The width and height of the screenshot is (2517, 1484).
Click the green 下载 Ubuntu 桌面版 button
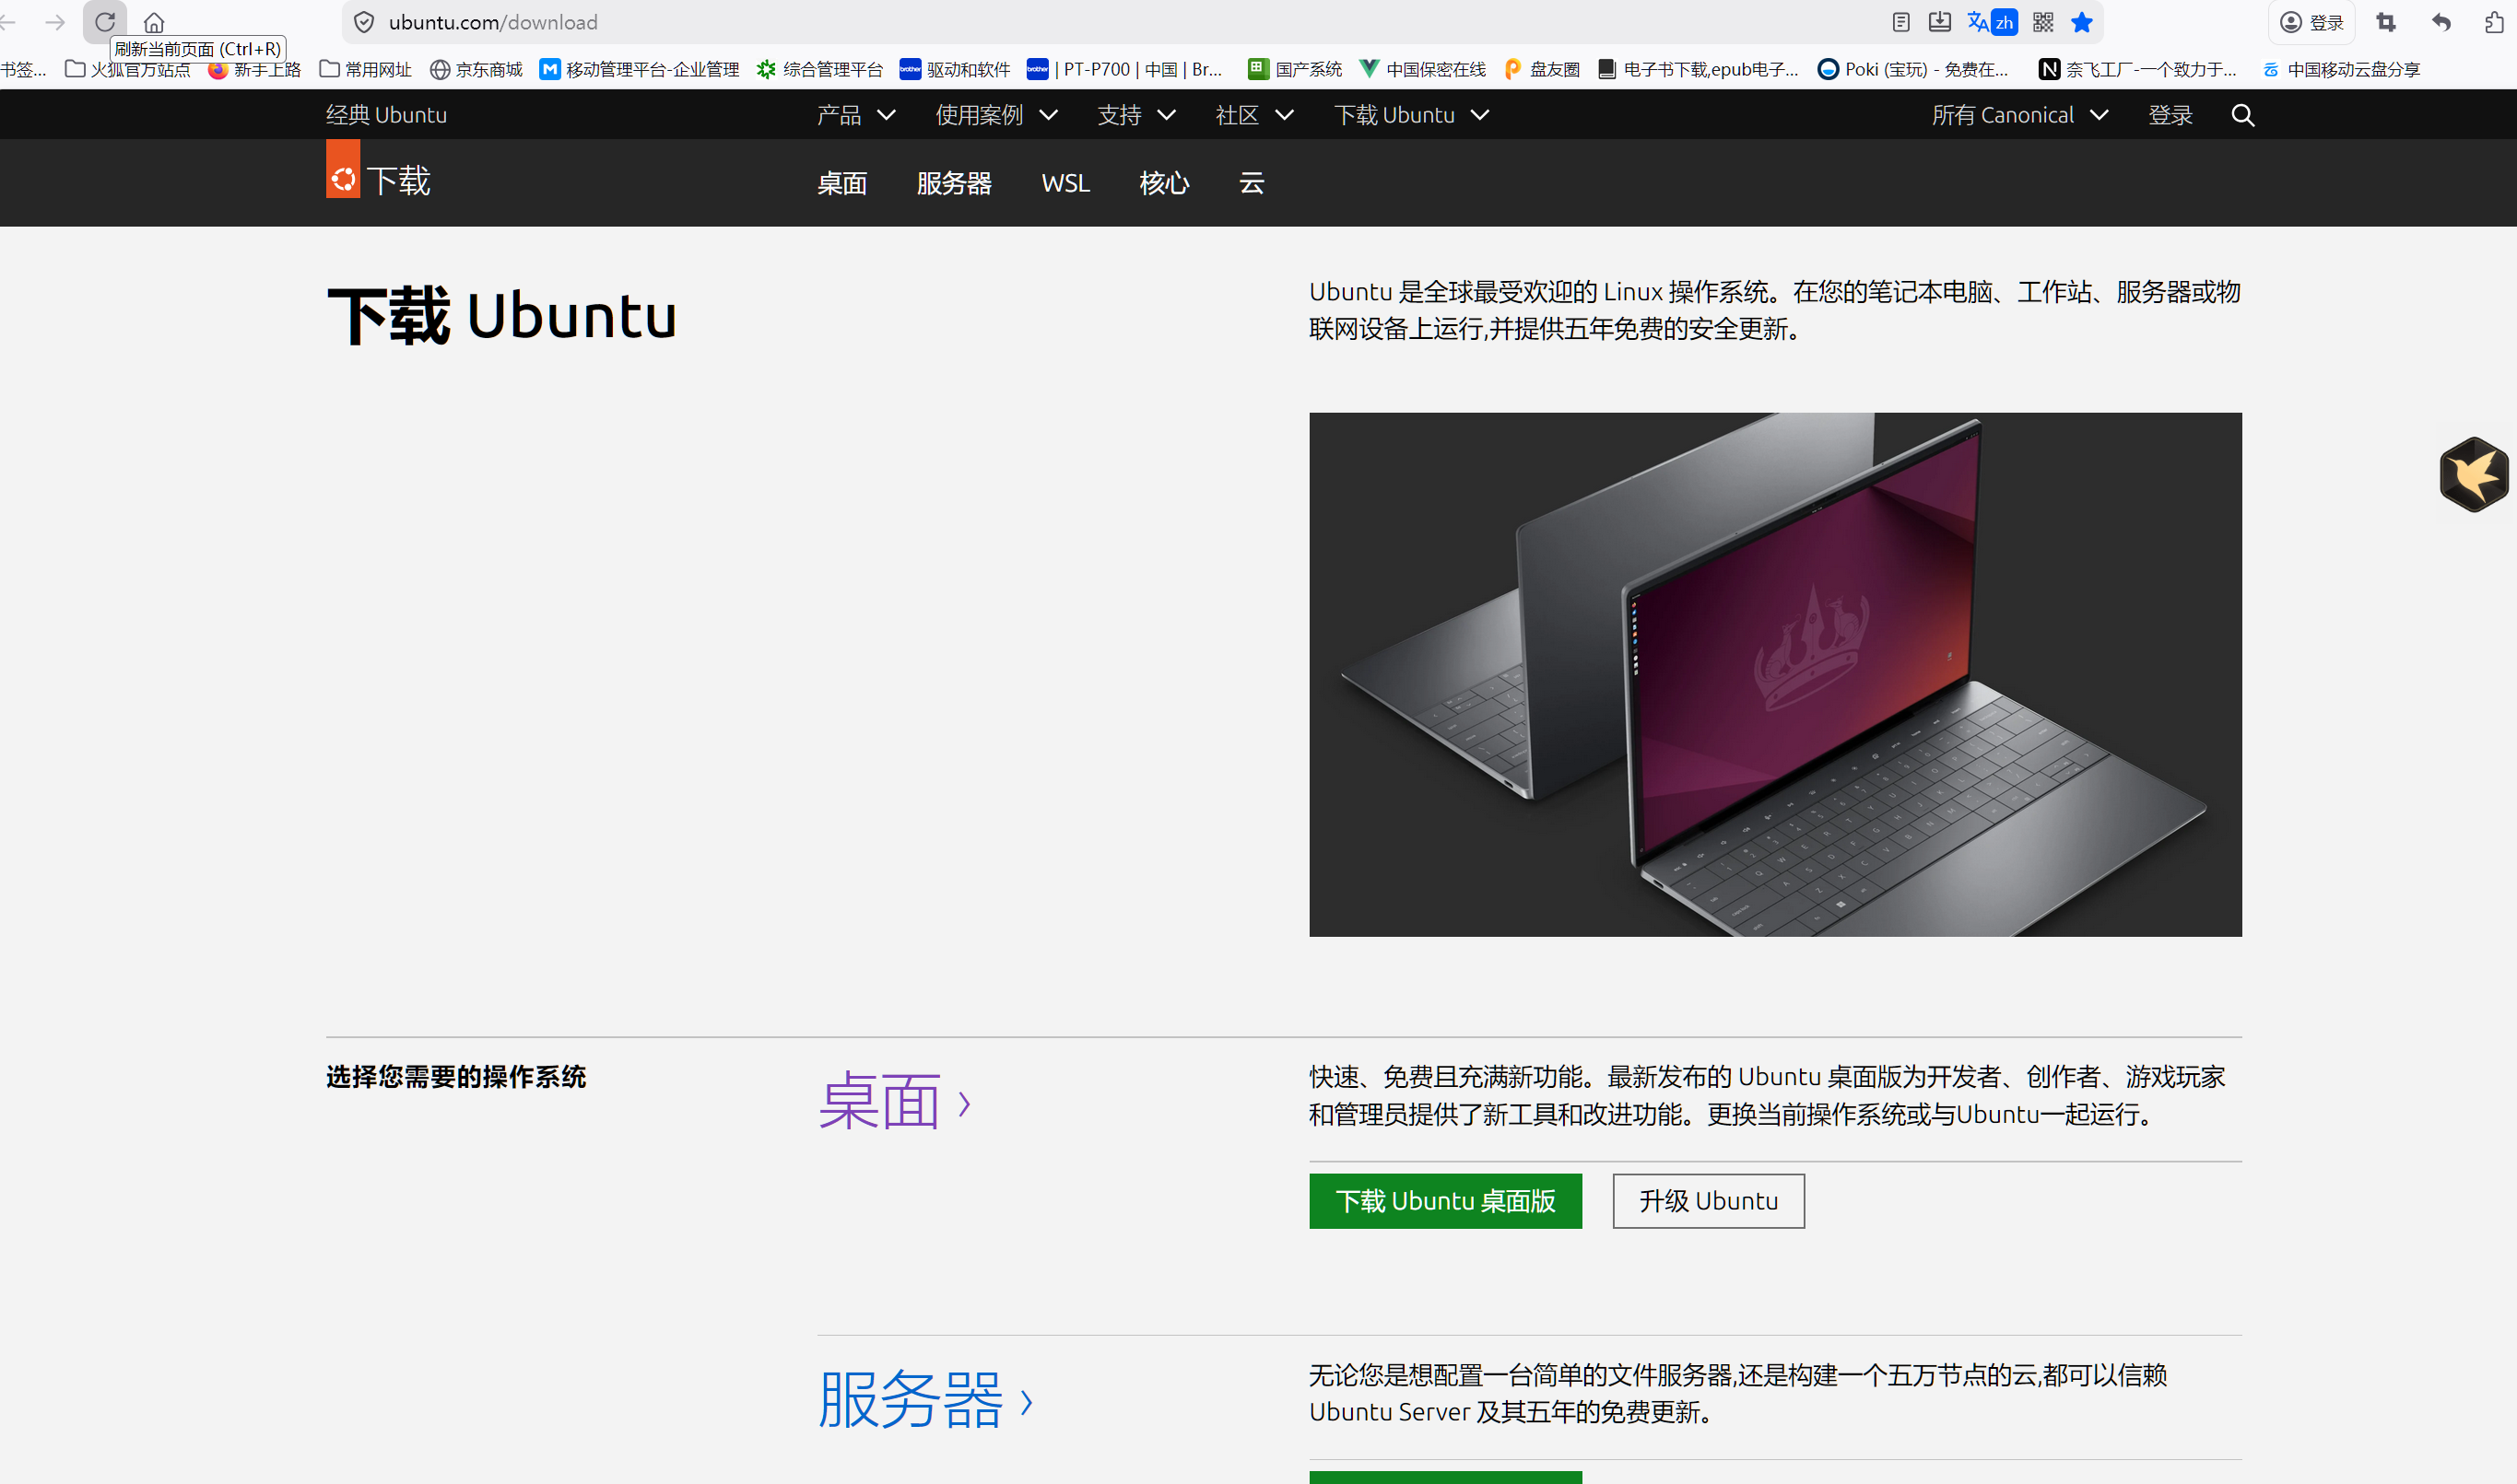pyautogui.click(x=1444, y=1200)
